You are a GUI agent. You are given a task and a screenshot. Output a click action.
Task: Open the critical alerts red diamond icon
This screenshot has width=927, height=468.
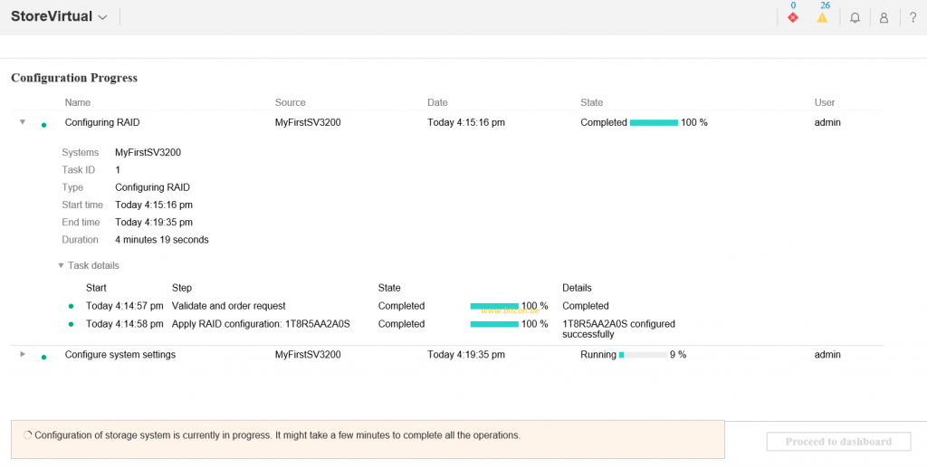point(793,17)
